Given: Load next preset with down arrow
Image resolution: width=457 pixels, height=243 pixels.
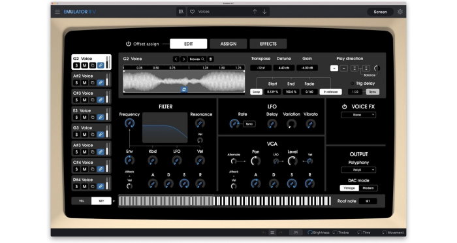Looking at the screenshot, I should point(264,12).
